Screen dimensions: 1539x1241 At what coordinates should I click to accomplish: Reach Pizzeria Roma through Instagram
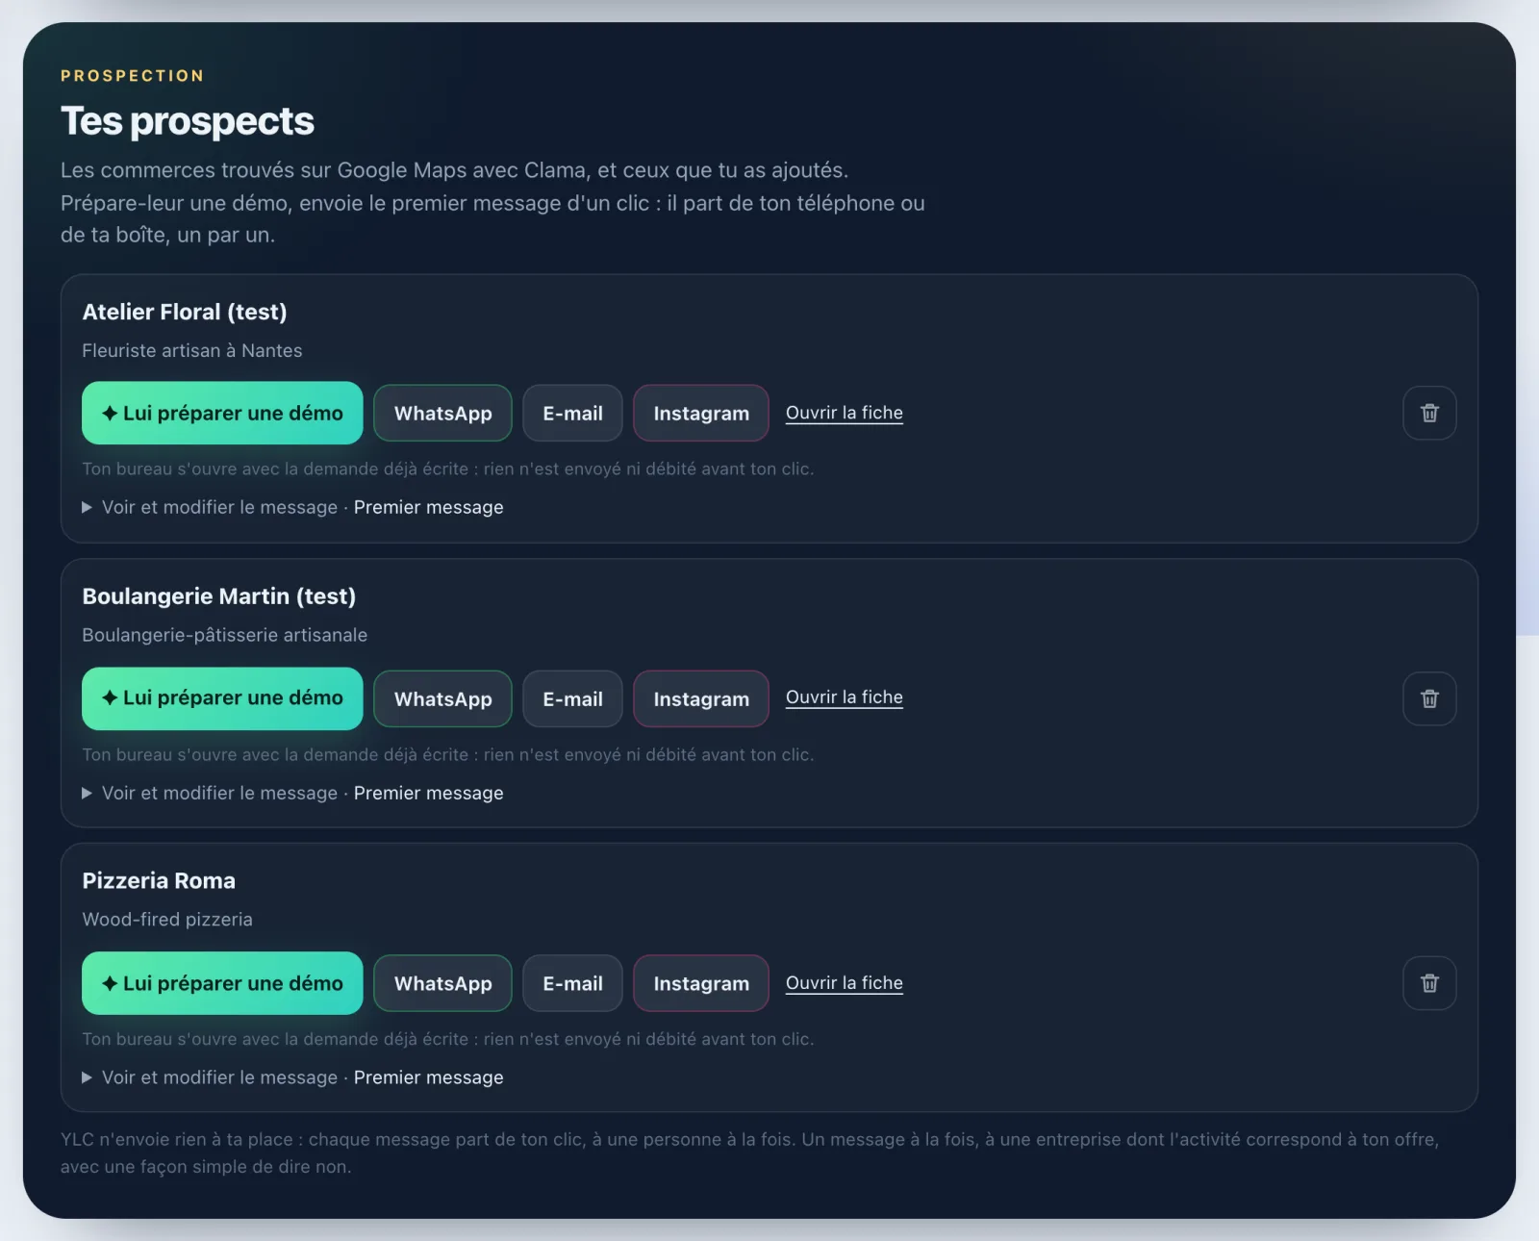[x=701, y=983]
